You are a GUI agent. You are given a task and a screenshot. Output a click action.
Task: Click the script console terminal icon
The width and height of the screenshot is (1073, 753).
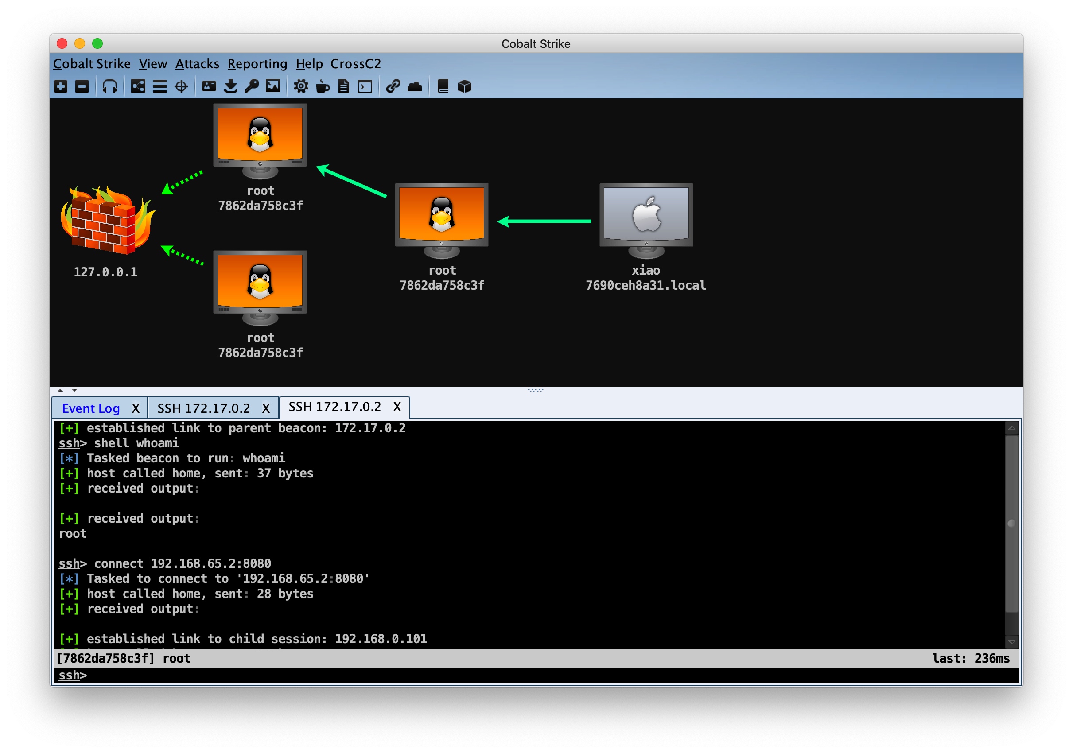tap(365, 86)
